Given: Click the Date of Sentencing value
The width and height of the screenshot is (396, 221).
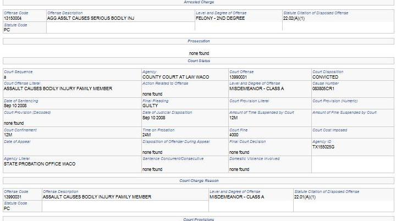Looking at the screenshot, I should pos(15,106).
